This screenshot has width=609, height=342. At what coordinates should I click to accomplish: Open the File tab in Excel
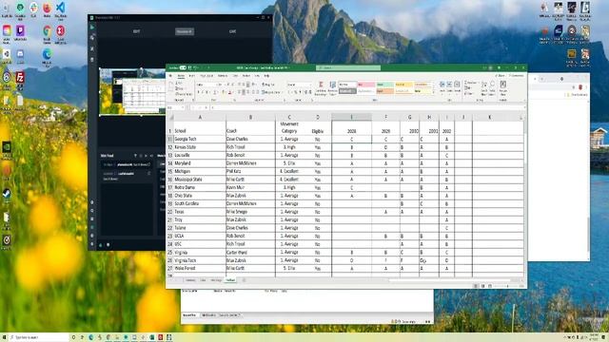[170, 76]
